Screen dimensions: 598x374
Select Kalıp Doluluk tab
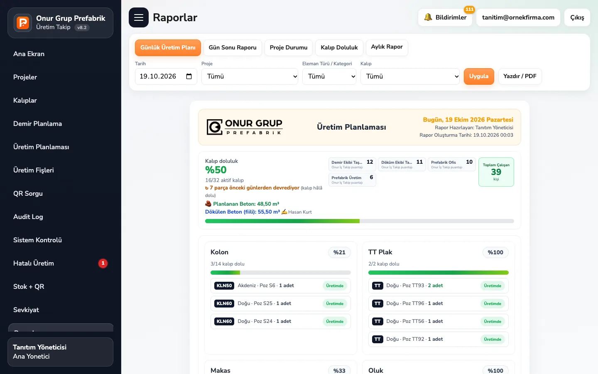coord(339,48)
